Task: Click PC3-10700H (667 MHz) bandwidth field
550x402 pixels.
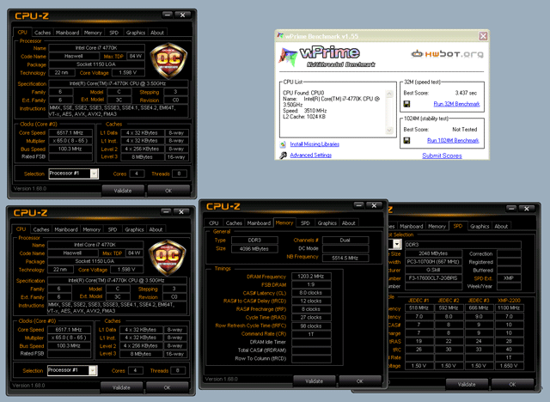Action: [x=433, y=262]
